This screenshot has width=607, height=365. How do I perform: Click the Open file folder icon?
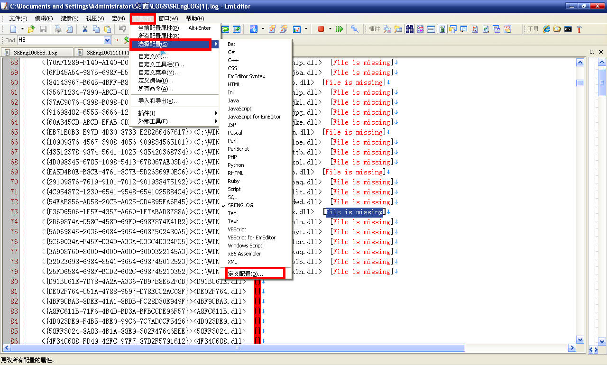[31, 29]
